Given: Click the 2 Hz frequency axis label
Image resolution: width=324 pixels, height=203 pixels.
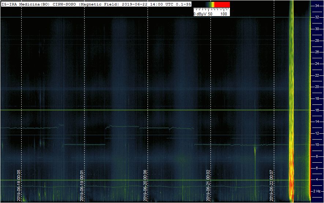Looking at the screenshot, I should 317,191.
